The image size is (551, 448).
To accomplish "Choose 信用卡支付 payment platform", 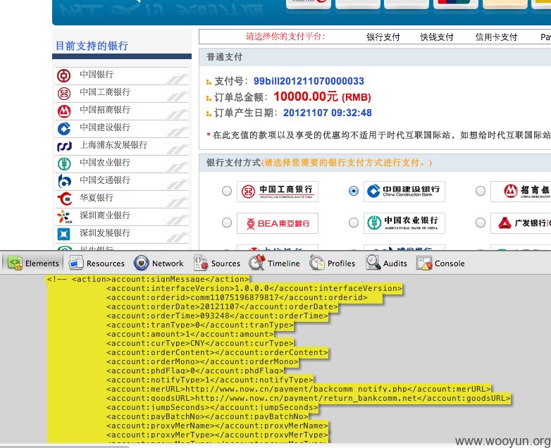I will point(496,37).
